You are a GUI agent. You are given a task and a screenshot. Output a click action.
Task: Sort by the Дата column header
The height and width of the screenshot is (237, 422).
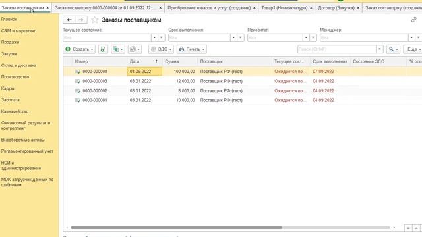point(144,61)
